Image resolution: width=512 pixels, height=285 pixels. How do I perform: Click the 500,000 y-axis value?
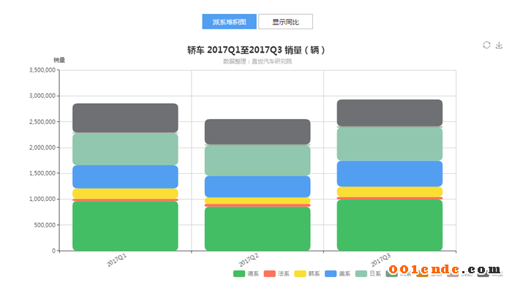pos(45,225)
